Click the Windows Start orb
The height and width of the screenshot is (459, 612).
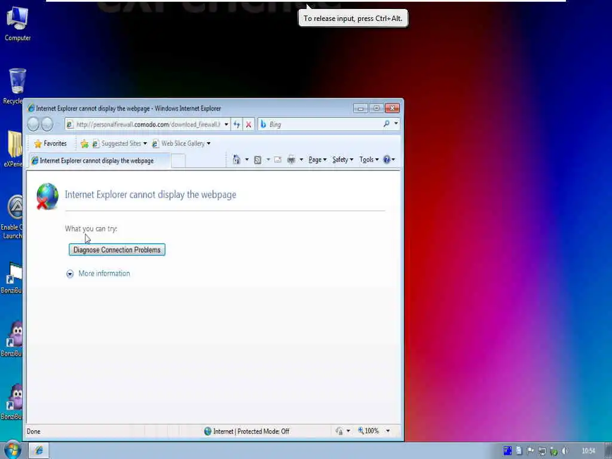(13, 451)
